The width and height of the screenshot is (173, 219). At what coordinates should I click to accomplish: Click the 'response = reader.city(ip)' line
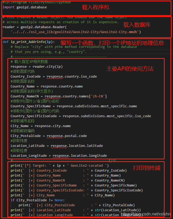coord(37,67)
